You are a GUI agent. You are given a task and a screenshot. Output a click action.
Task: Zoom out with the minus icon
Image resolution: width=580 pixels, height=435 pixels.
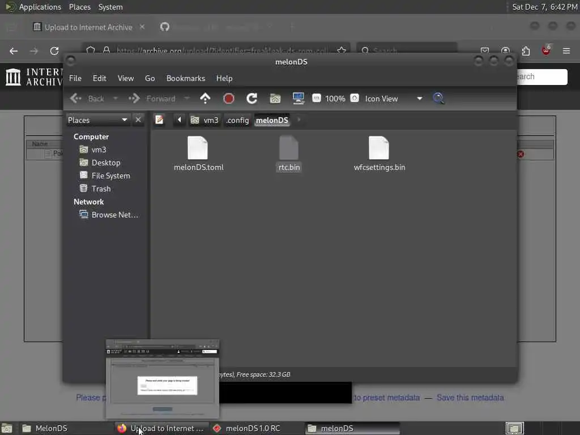pos(316,98)
